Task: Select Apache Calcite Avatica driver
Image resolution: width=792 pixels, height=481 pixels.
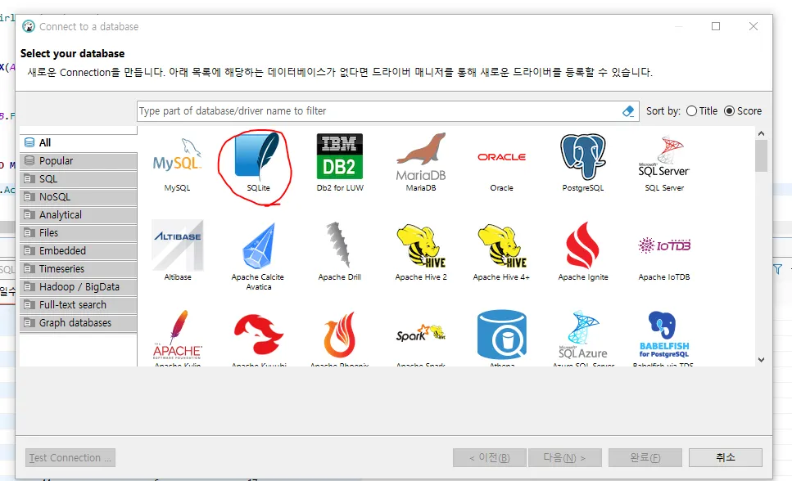Action: pos(258,246)
